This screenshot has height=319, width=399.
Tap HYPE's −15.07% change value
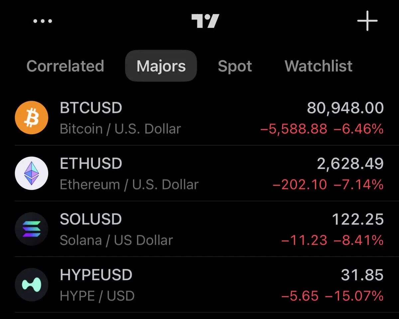354,295
